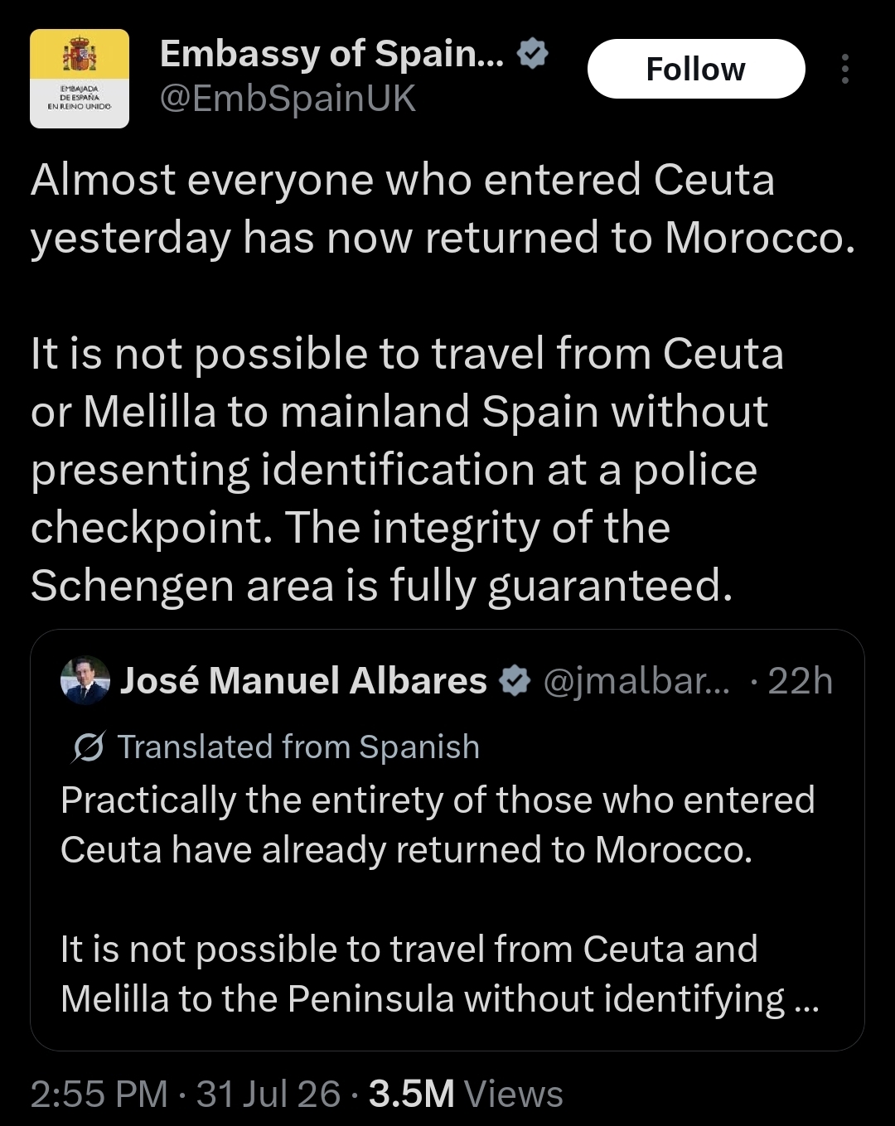Click the 31 Jul 26 post date
Viewport: 895px width, 1126px height.
pos(268,1094)
